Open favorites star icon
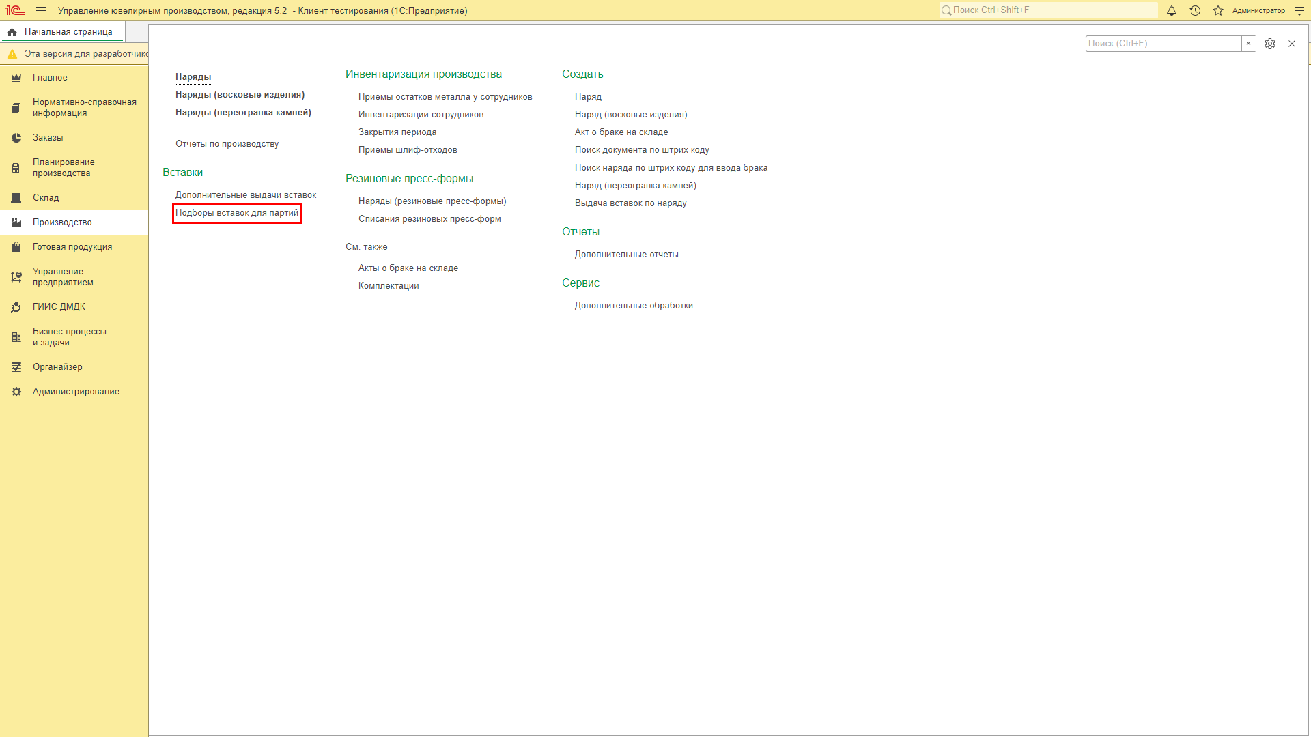The height and width of the screenshot is (737, 1311). (x=1218, y=11)
